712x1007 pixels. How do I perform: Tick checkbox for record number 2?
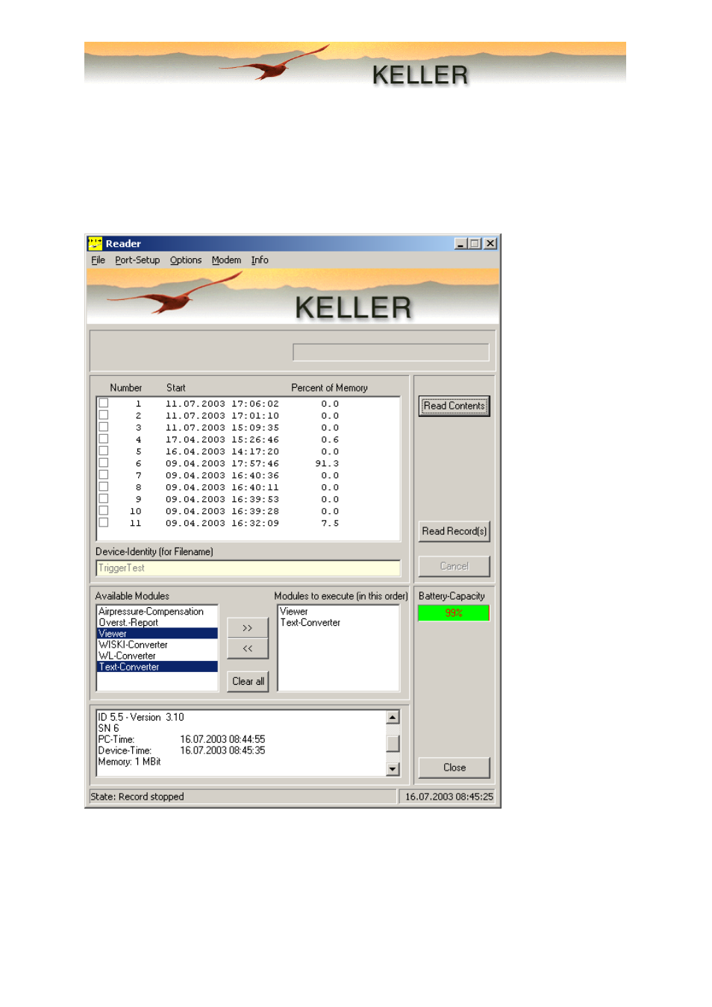click(104, 415)
